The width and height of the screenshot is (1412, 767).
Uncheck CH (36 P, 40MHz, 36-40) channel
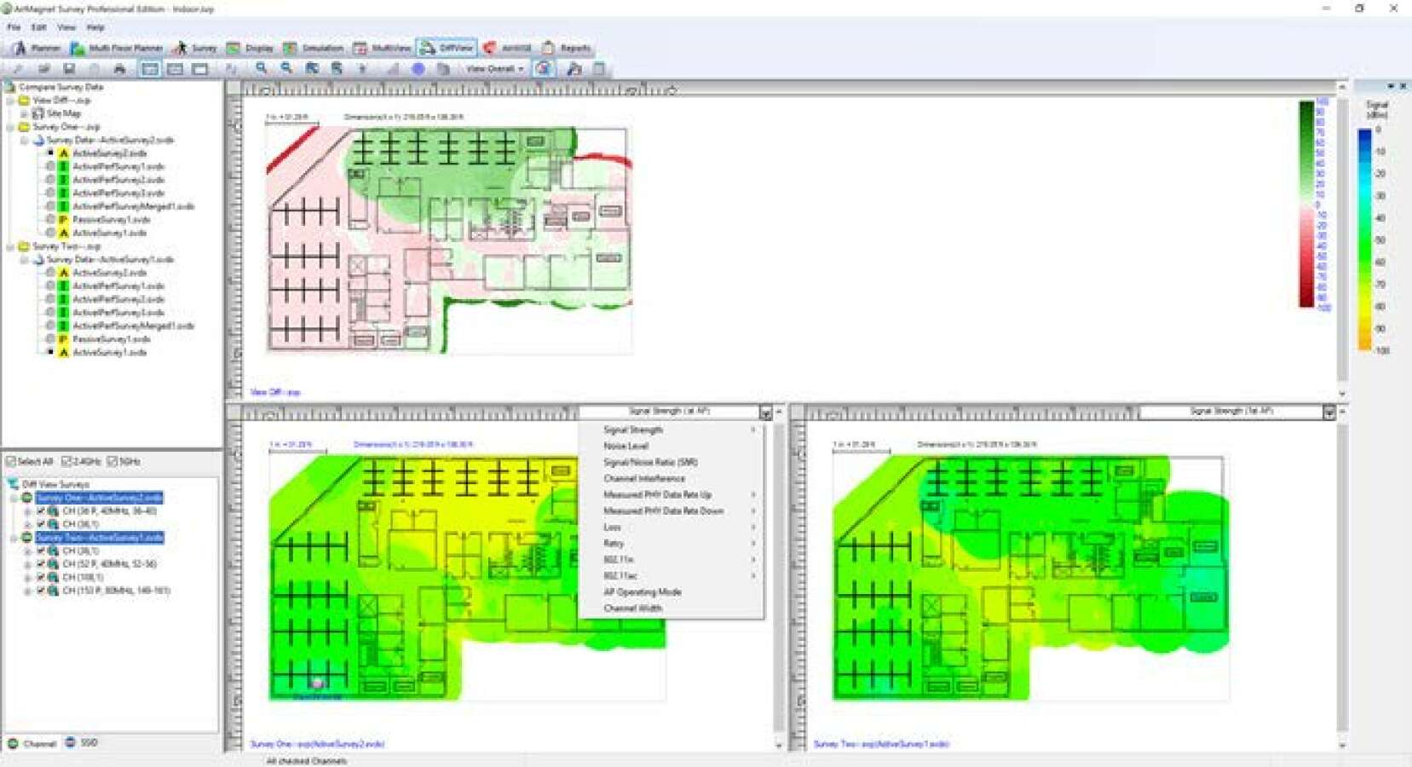click(x=40, y=511)
